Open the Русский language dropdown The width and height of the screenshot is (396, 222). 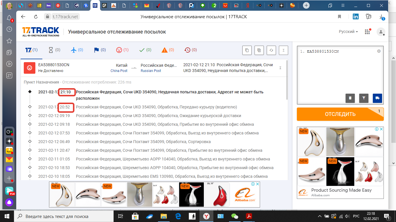point(348,32)
